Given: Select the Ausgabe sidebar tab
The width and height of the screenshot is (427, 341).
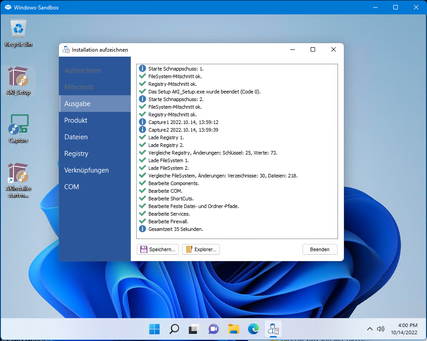Looking at the screenshot, I should pyautogui.click(x=95, y=104).
